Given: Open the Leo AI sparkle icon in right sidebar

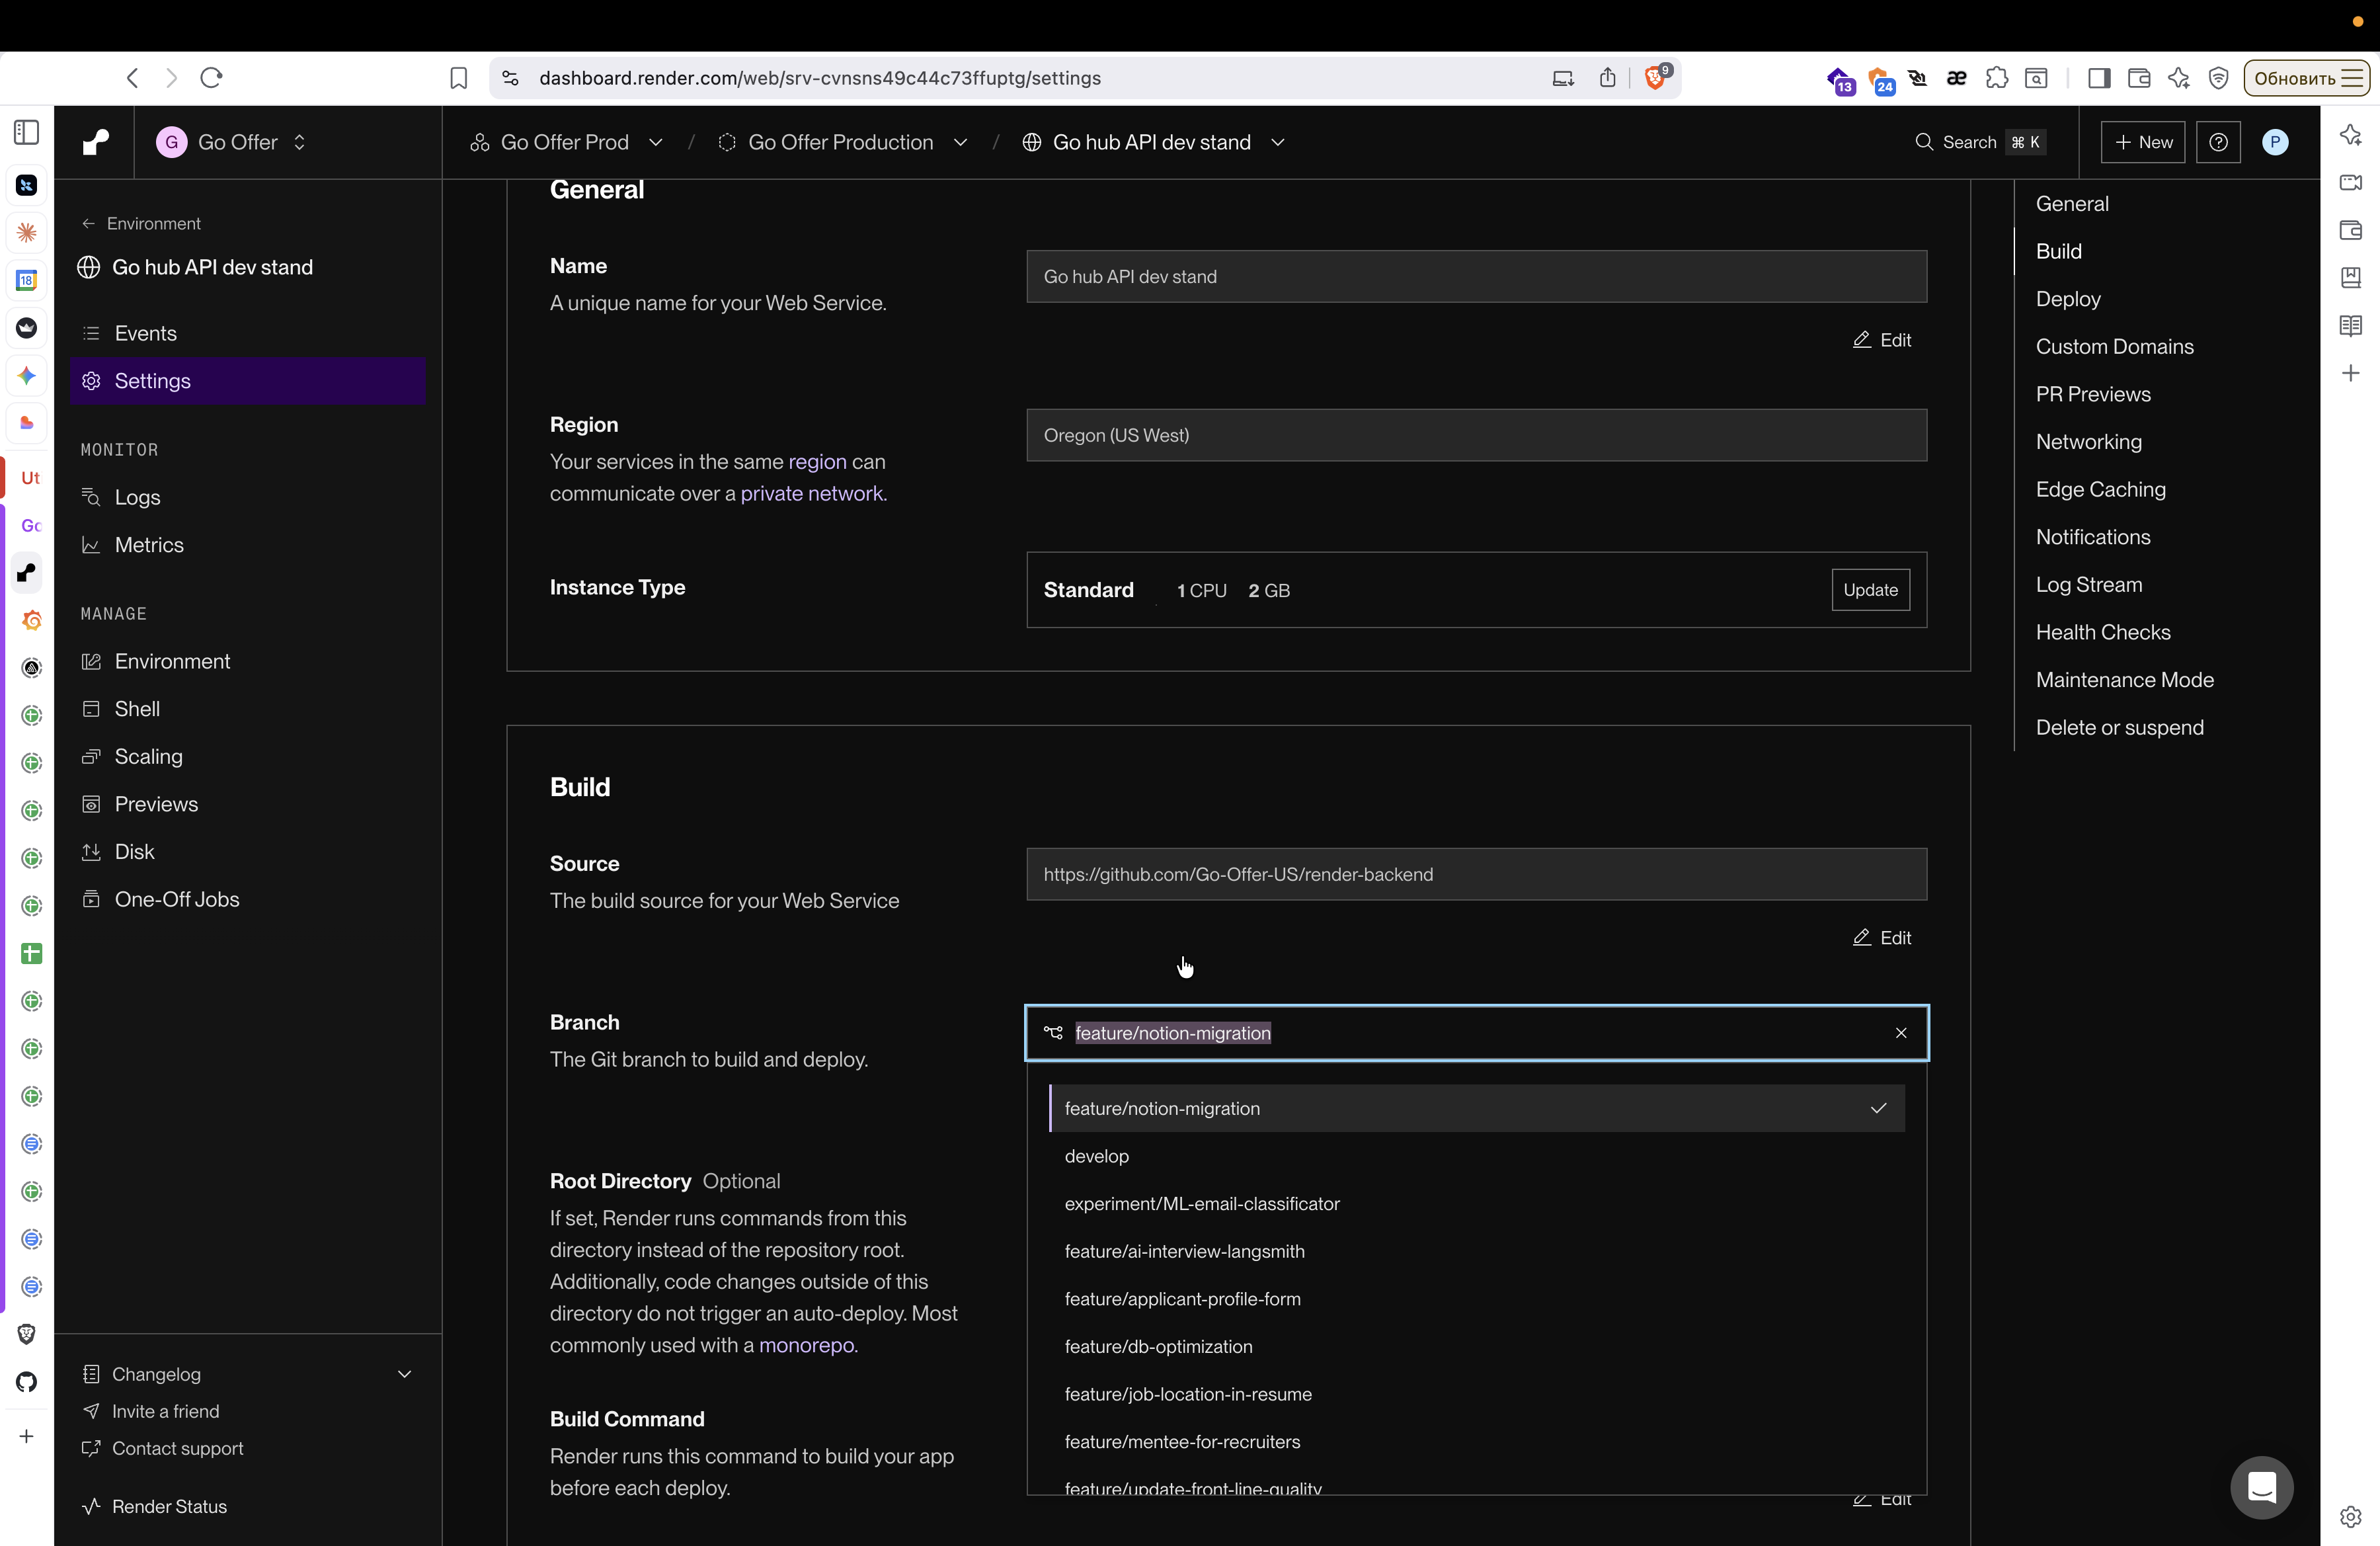Looking at the screenshot, I should pos(2351,135).
